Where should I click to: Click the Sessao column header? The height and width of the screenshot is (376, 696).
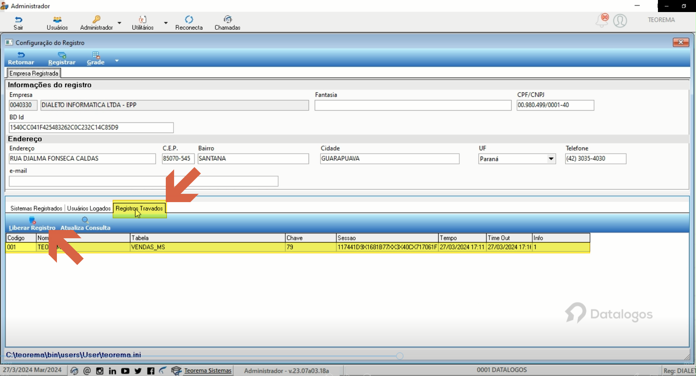pyautogui.click(x=387, y=238)
